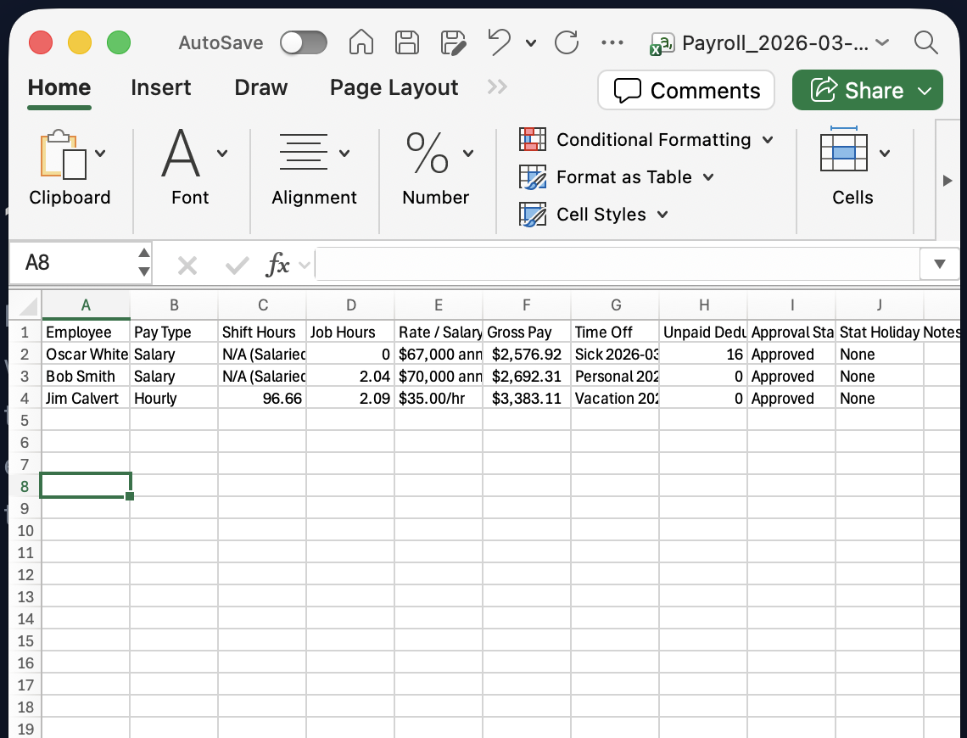
Task: Click the $2,576.92 cell
Action: (x=527, y=355)
